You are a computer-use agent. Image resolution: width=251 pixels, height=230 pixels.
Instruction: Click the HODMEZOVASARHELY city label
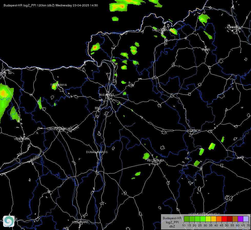point(204,214)
